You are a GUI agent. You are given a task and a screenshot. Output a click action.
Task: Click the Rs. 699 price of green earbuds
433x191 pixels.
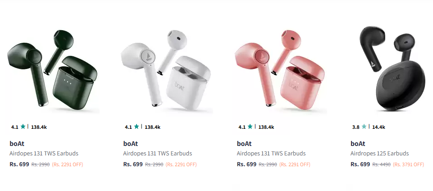pos(19,164)
